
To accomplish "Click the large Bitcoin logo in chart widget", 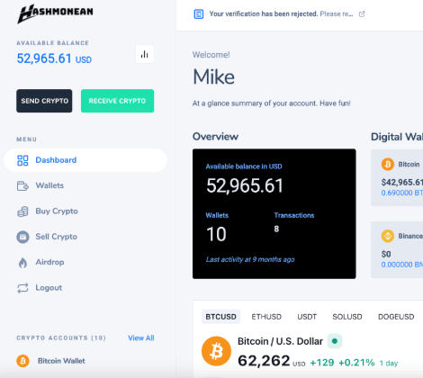I will [216, 351].
